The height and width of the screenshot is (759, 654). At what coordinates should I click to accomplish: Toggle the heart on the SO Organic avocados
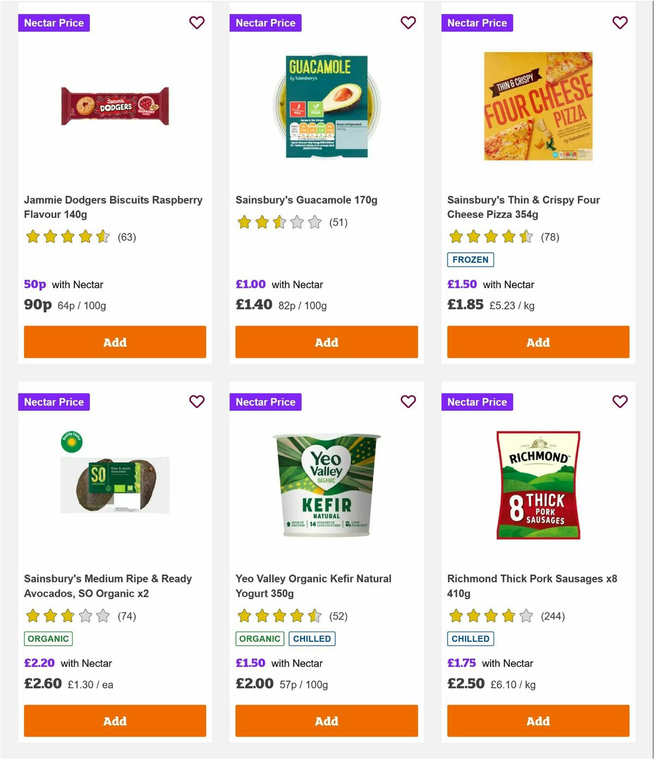[197, 402]
